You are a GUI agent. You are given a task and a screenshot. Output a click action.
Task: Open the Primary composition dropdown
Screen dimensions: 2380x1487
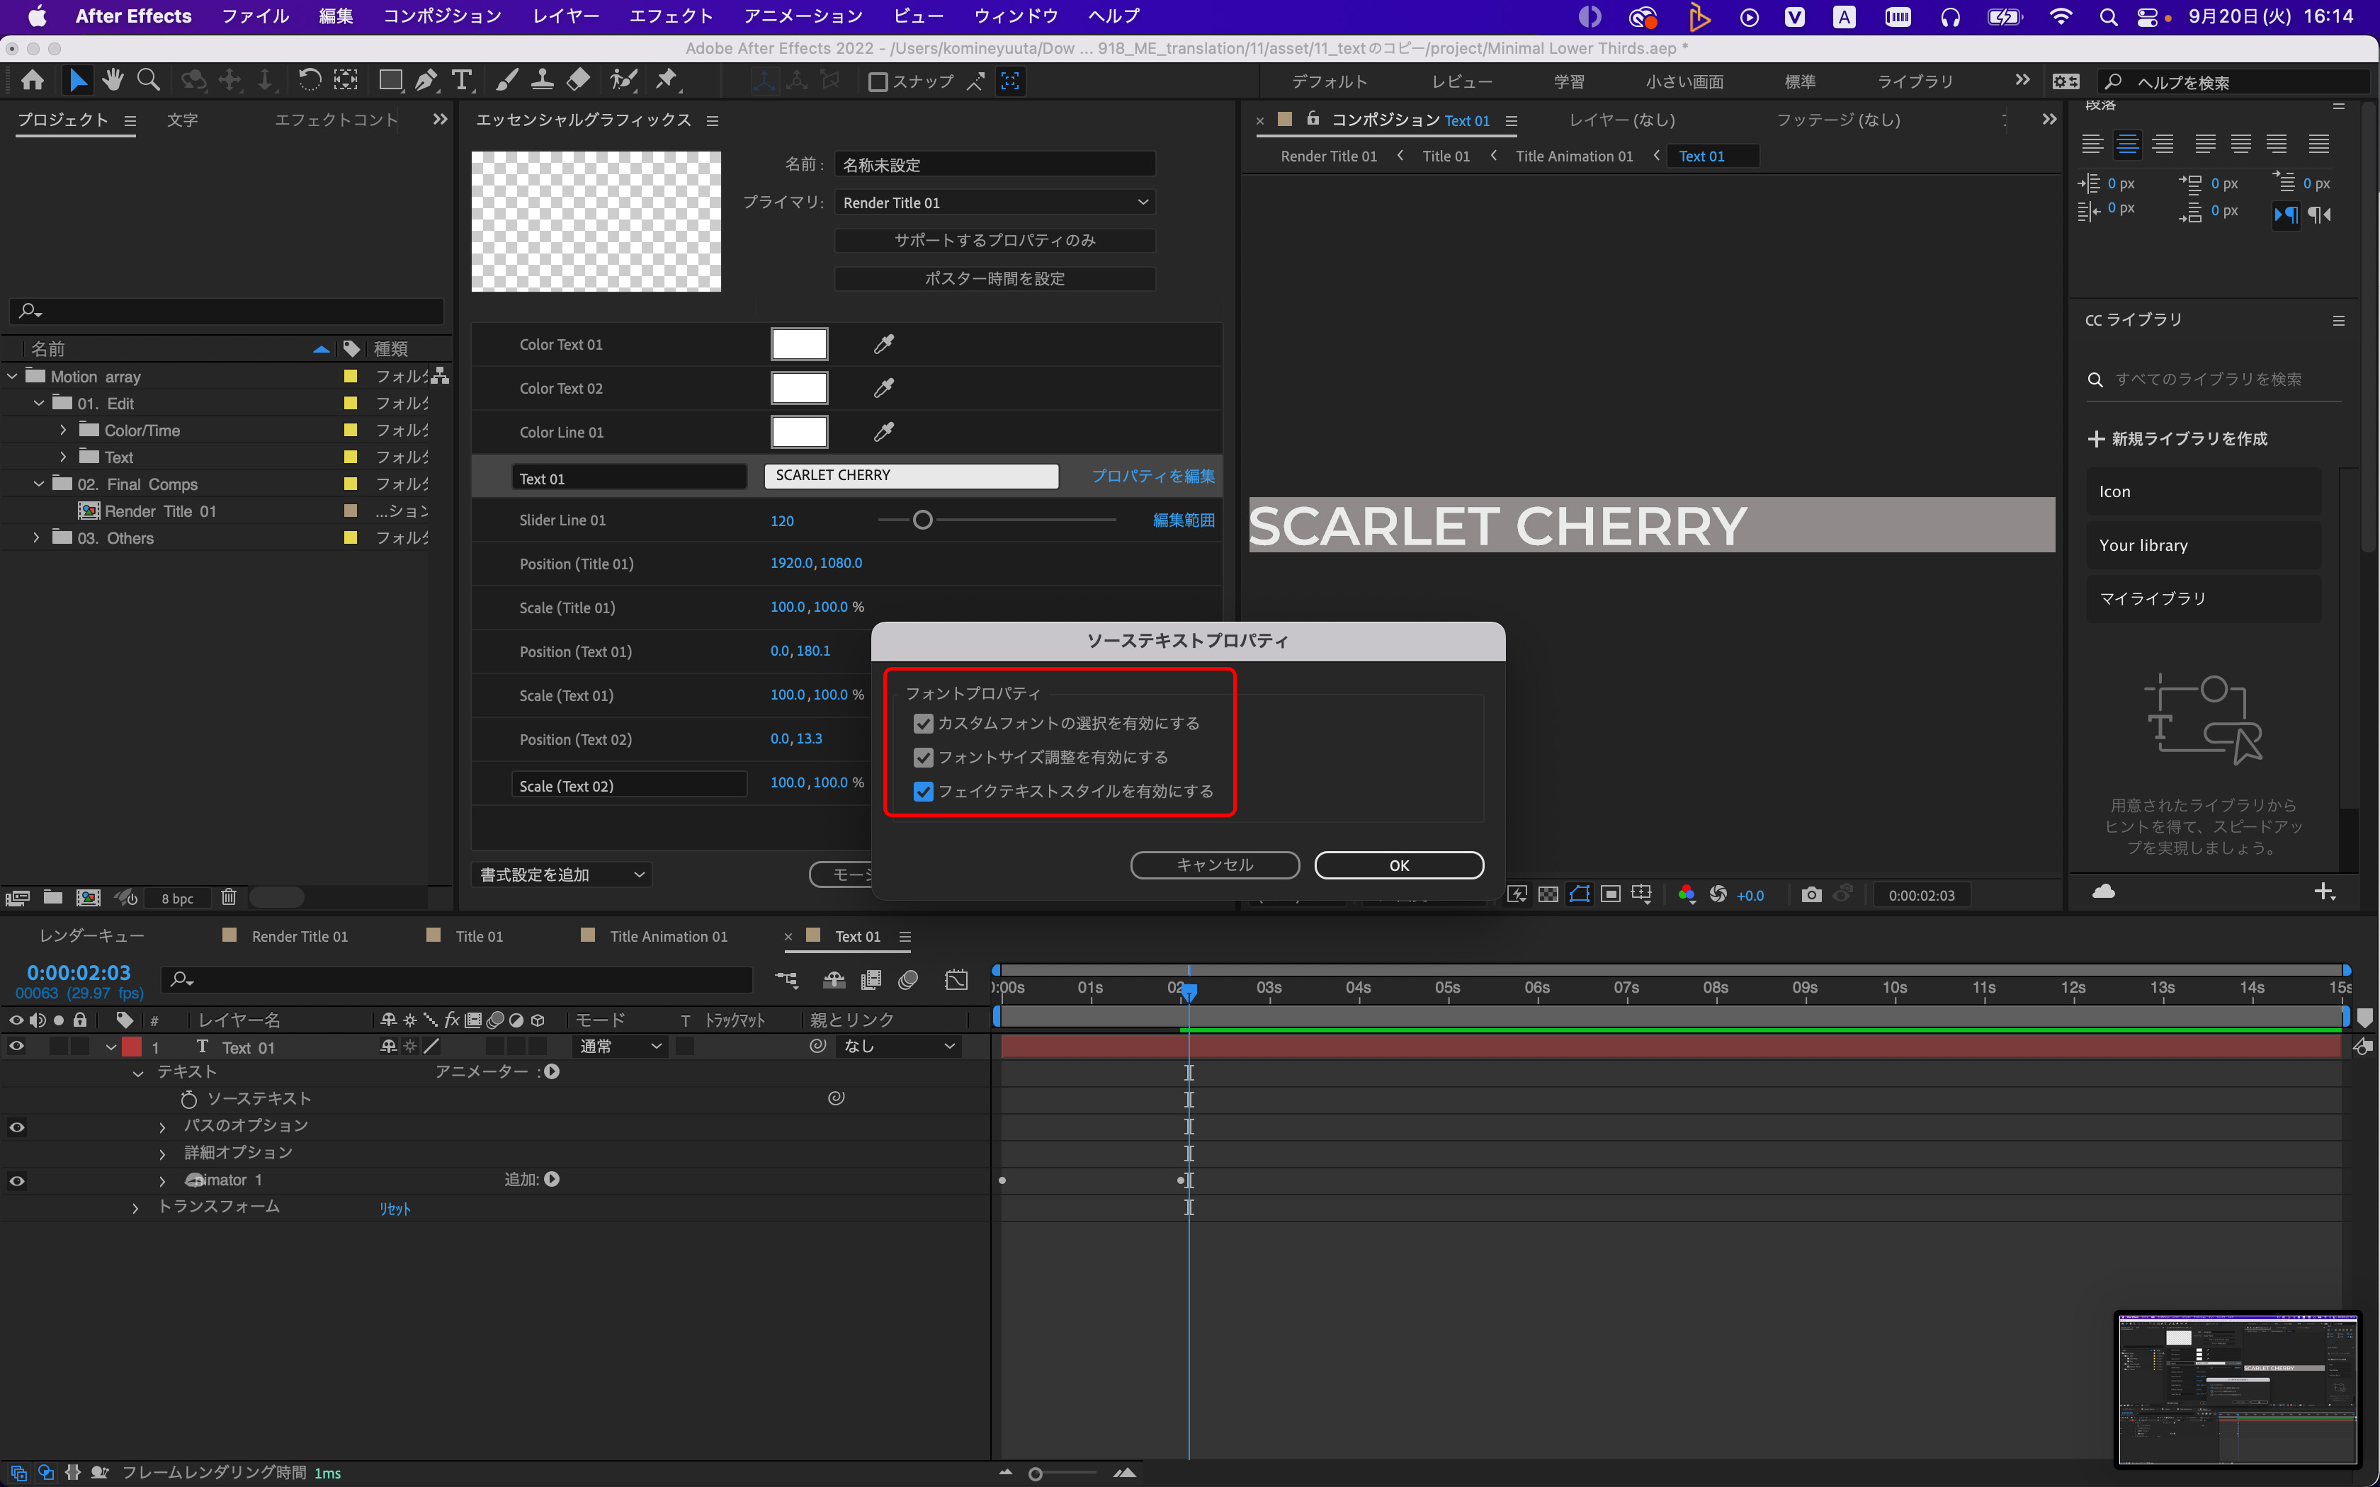pyautogui.click(x=994, y=203)
